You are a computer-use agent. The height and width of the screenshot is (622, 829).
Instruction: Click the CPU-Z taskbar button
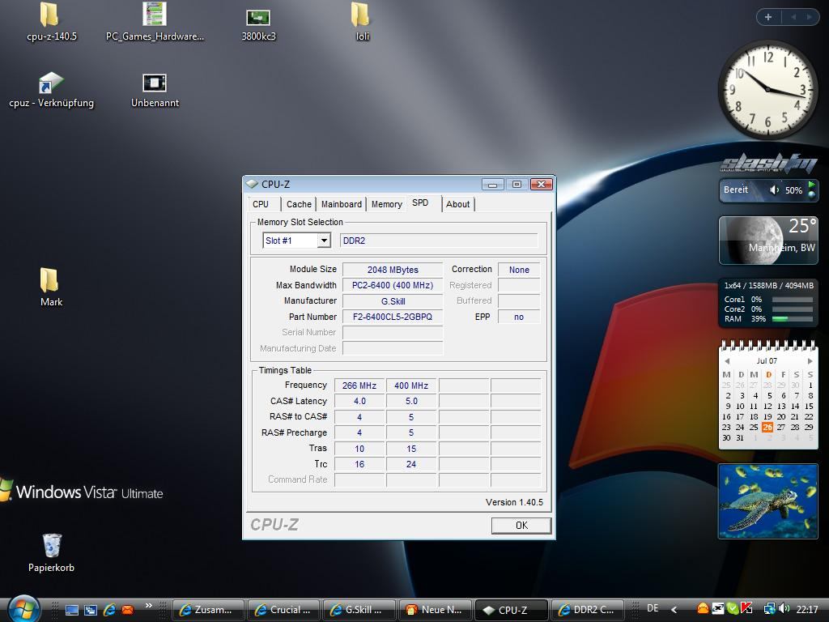(x=510, y=610)
